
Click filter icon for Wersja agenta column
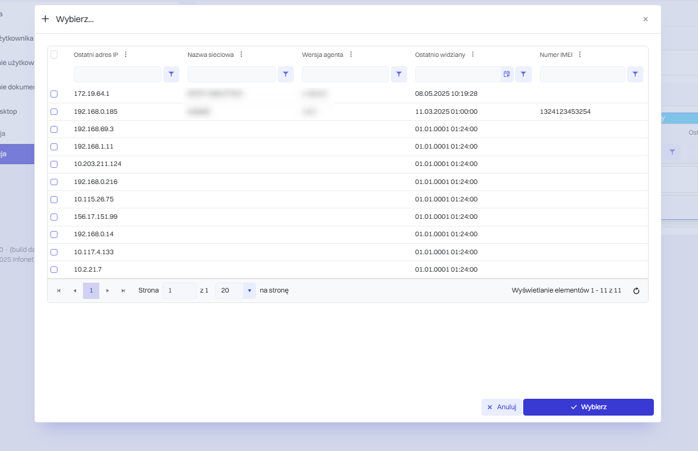tap(399, 74)
